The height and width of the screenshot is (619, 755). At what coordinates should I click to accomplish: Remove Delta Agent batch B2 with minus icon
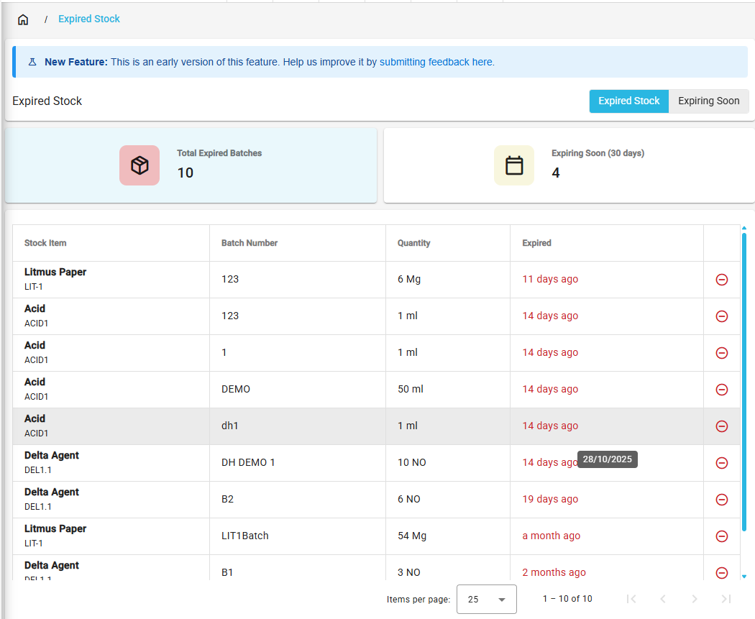click(722, 500)
